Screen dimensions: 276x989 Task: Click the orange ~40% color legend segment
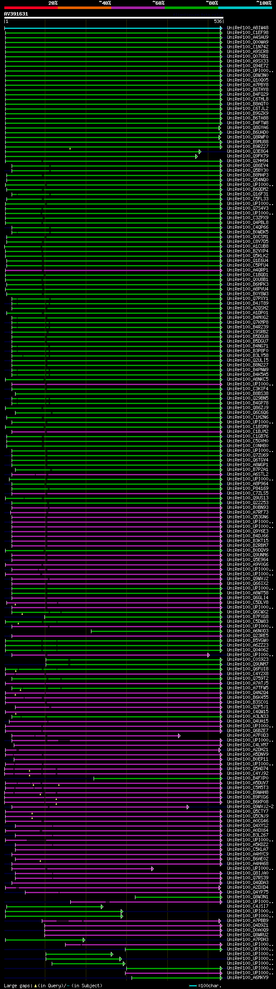pos(85,8)
